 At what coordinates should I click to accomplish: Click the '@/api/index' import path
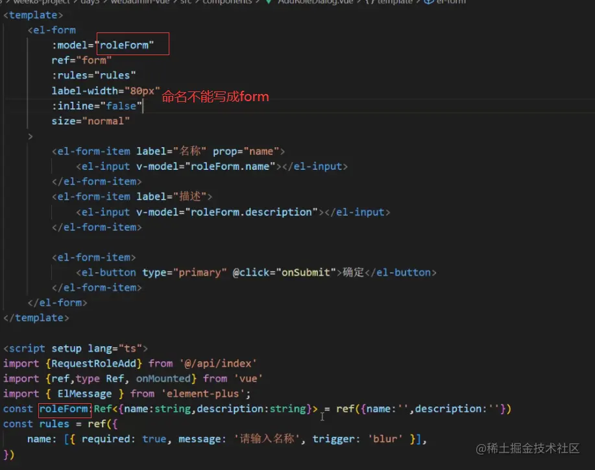(218, 364)
